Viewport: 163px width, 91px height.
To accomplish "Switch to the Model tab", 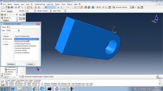I will (x=3, y=11).
